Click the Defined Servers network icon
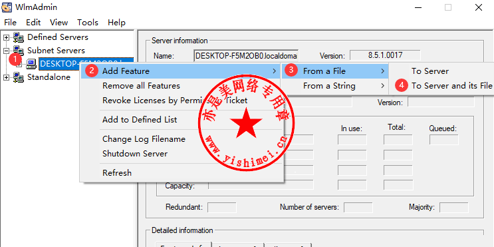494x247 pixels. 18,37
